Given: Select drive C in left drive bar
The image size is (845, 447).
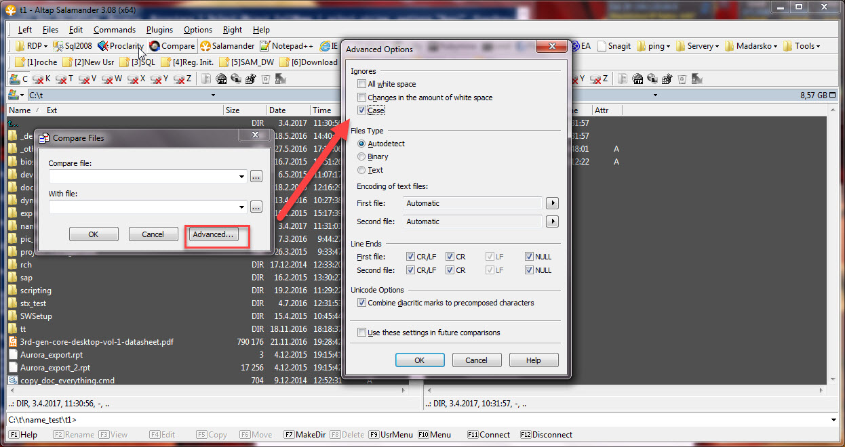Looking at the screenshot, I should tap(19, 79).
